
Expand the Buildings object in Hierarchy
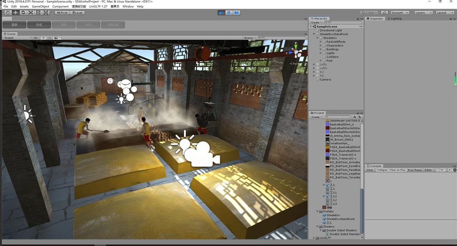[321, 49]
